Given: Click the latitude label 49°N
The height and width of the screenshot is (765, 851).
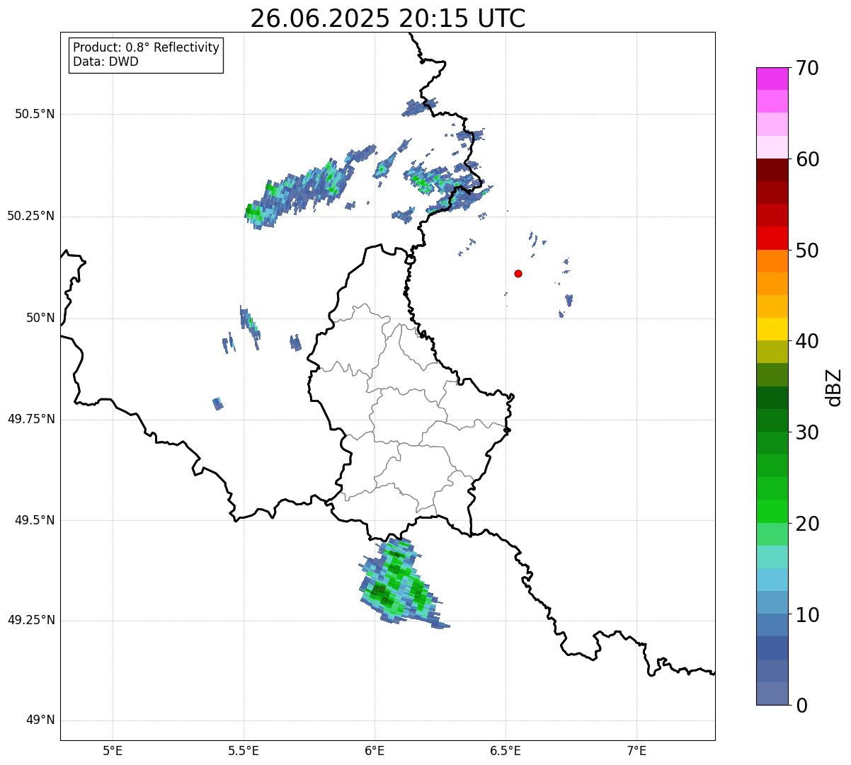Looking at the screenshot, I should tap(40, 720).
